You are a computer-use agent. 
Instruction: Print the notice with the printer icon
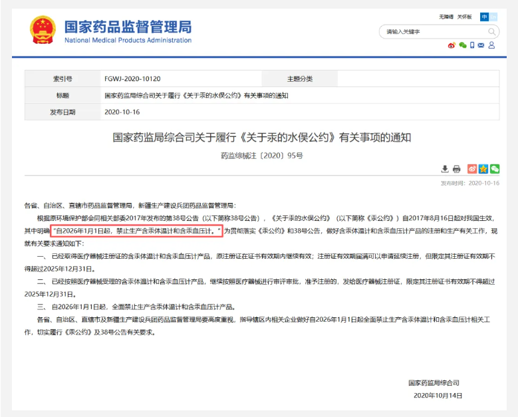(x=457, y=169)
